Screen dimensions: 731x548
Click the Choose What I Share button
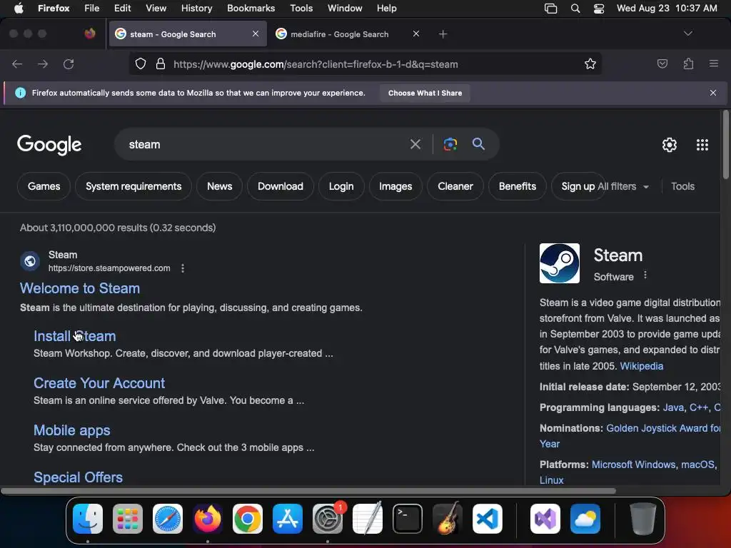click(x=425, y=93)
